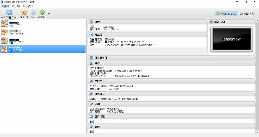The image size is (259, 137).
Task: Click the Network (네트워크) section icon
Action: (91, 94)
